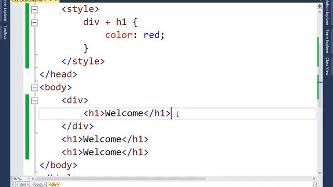Open the 236 % zoom dropdown arrow
Viewport: 333px width, 187px height.
[28, 179]
